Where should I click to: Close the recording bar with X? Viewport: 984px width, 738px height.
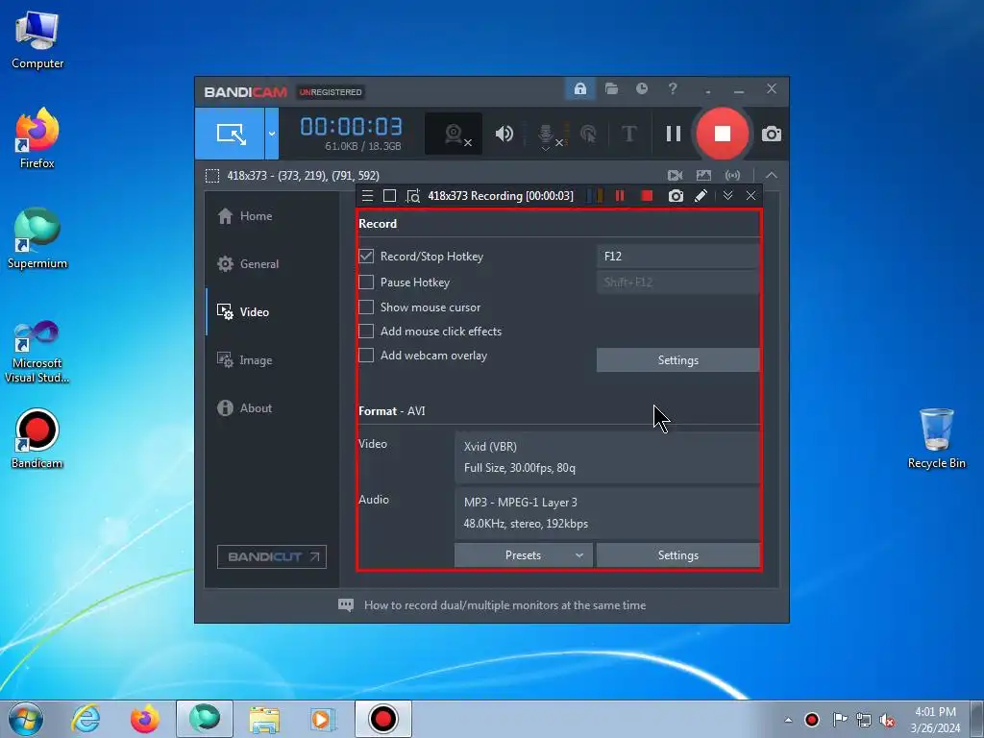click(x=750, y=196)
